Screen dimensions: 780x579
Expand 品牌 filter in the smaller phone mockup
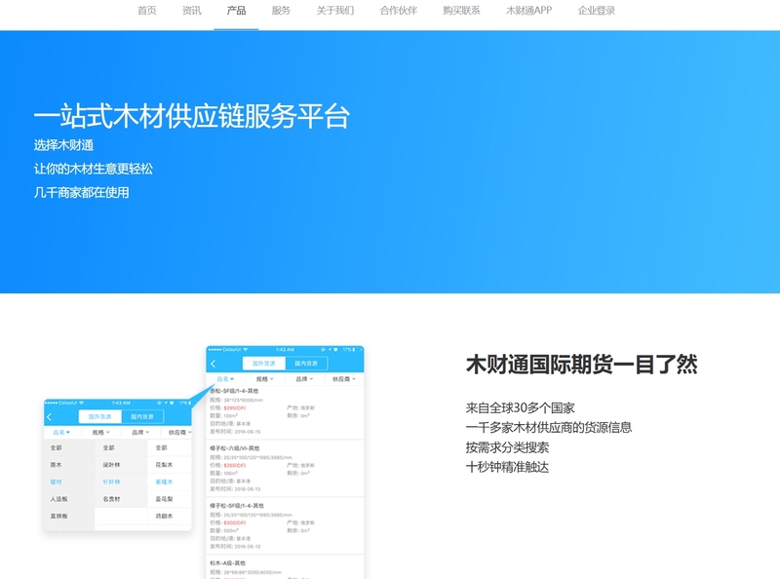click(140, 433)
